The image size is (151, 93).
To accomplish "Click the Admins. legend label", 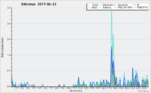I will click(107, 7).
